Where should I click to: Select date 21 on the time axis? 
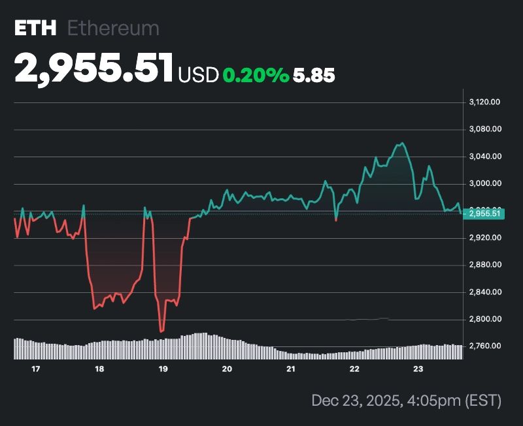pyautogui.click(x=291, y=369)
